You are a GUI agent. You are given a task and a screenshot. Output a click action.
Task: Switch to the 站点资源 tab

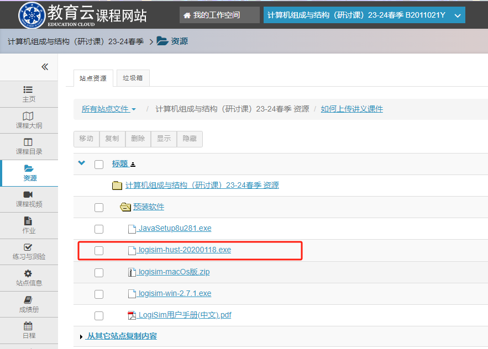93,78
